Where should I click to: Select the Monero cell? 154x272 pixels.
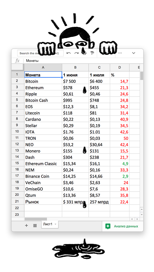click(x=43, y=151)
